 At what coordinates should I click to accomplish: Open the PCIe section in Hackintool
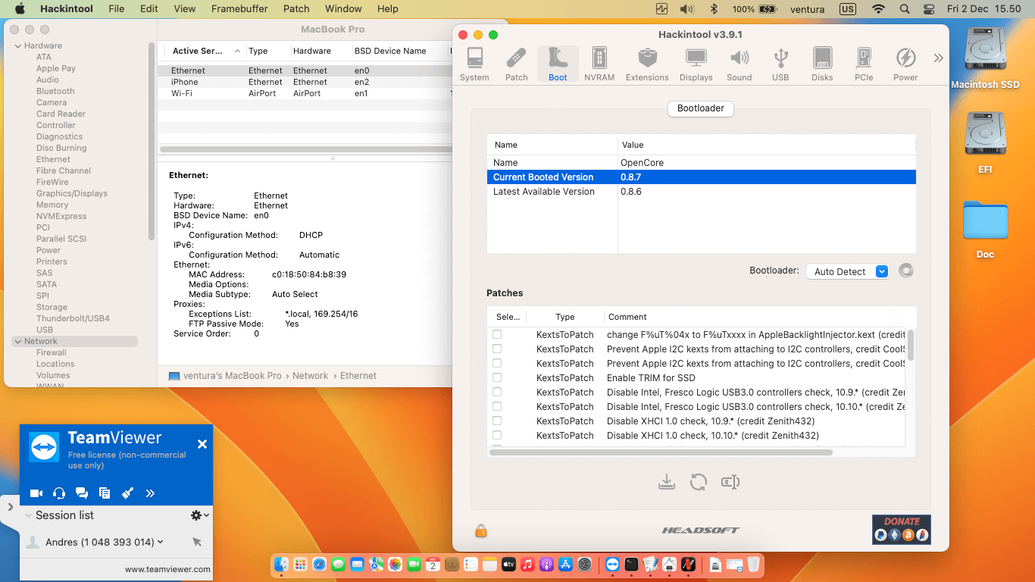(x=864, y=64)
